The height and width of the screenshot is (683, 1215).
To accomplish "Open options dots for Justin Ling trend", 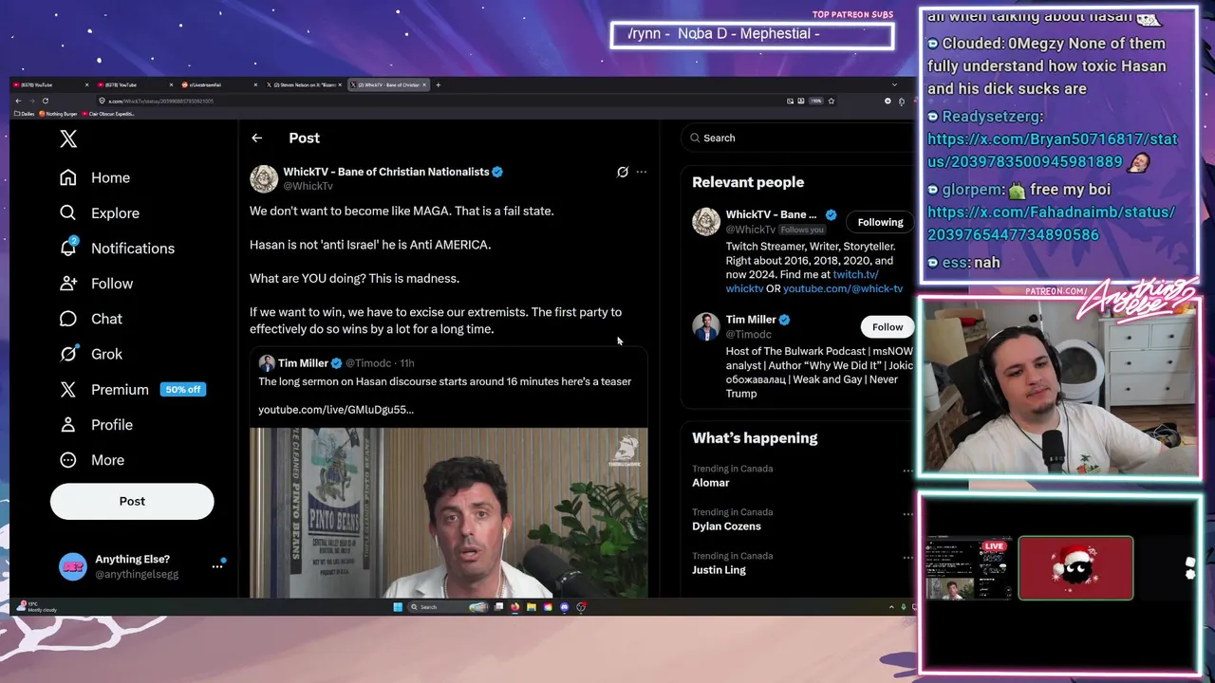I will pos(907,558).
